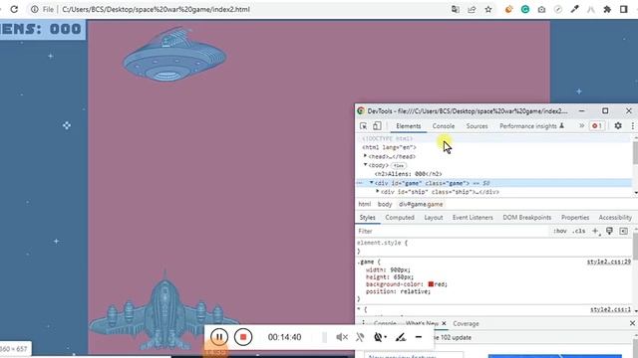Open the Grammarly green extension icon
This screenshot has height=358, width=638.
tap(525, 9)
